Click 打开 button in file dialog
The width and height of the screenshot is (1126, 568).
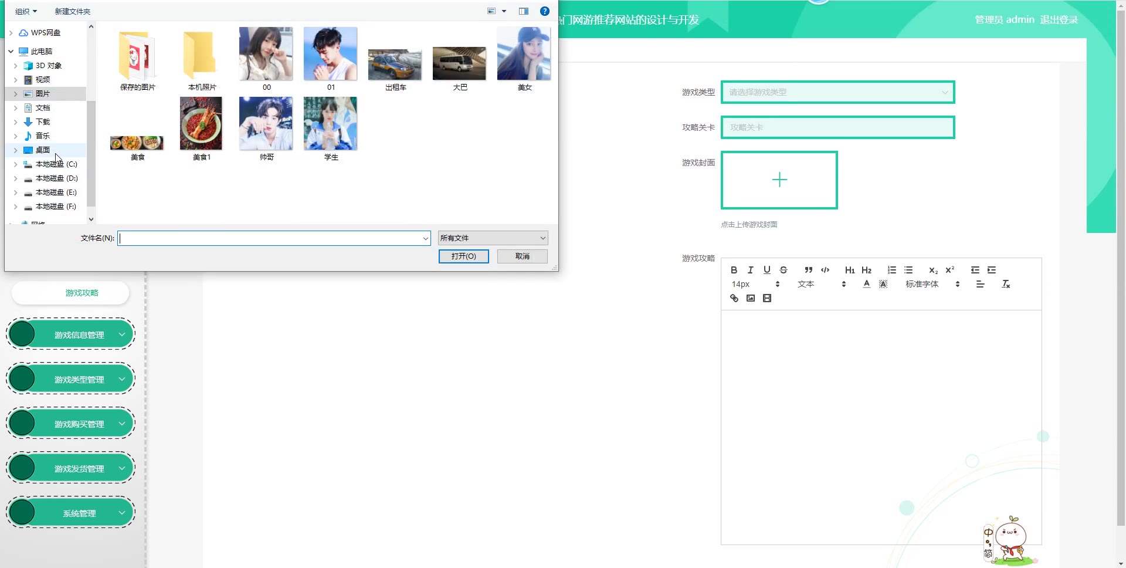[463, 256]
